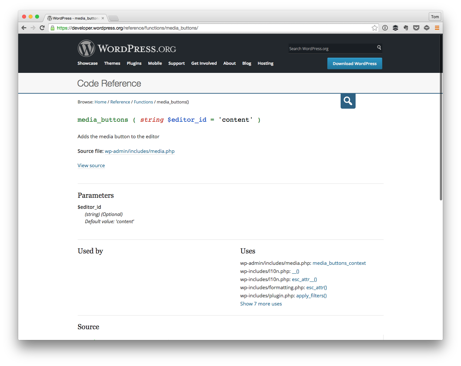This screenshot has width=461, height=366.
Task: Show 7 more uses of media_buttons
Action: click(261, 304)
